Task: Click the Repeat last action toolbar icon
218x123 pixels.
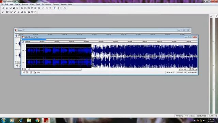Action: point(50,8)
